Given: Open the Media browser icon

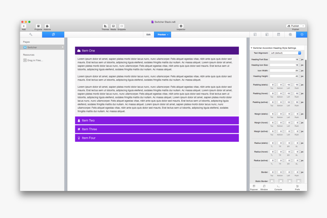Looking at the screenshot, I should pos(113,26).
